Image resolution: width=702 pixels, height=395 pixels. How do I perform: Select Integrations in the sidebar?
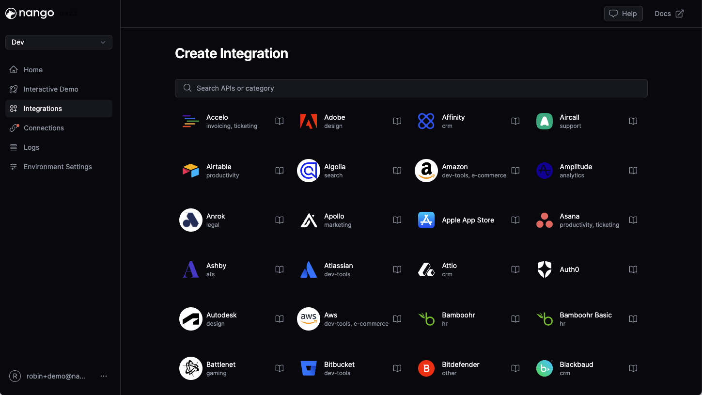(x=59, y=109)
